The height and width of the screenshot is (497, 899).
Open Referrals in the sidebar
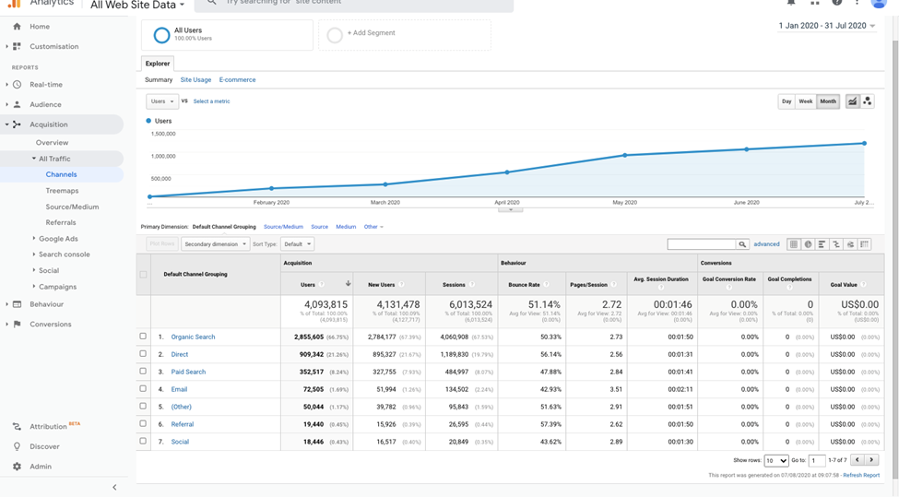pyautogui.click(x=61, y=222)
